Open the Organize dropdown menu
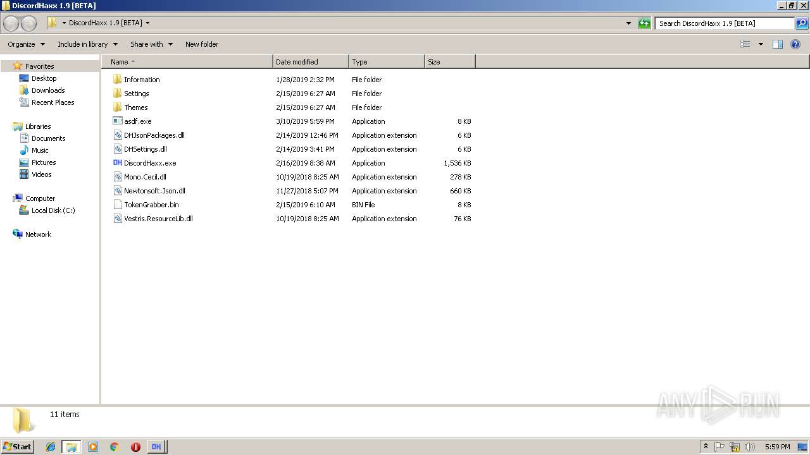Image resolution: width=810 pixels, height=455 pixels. tap(27, 44)
